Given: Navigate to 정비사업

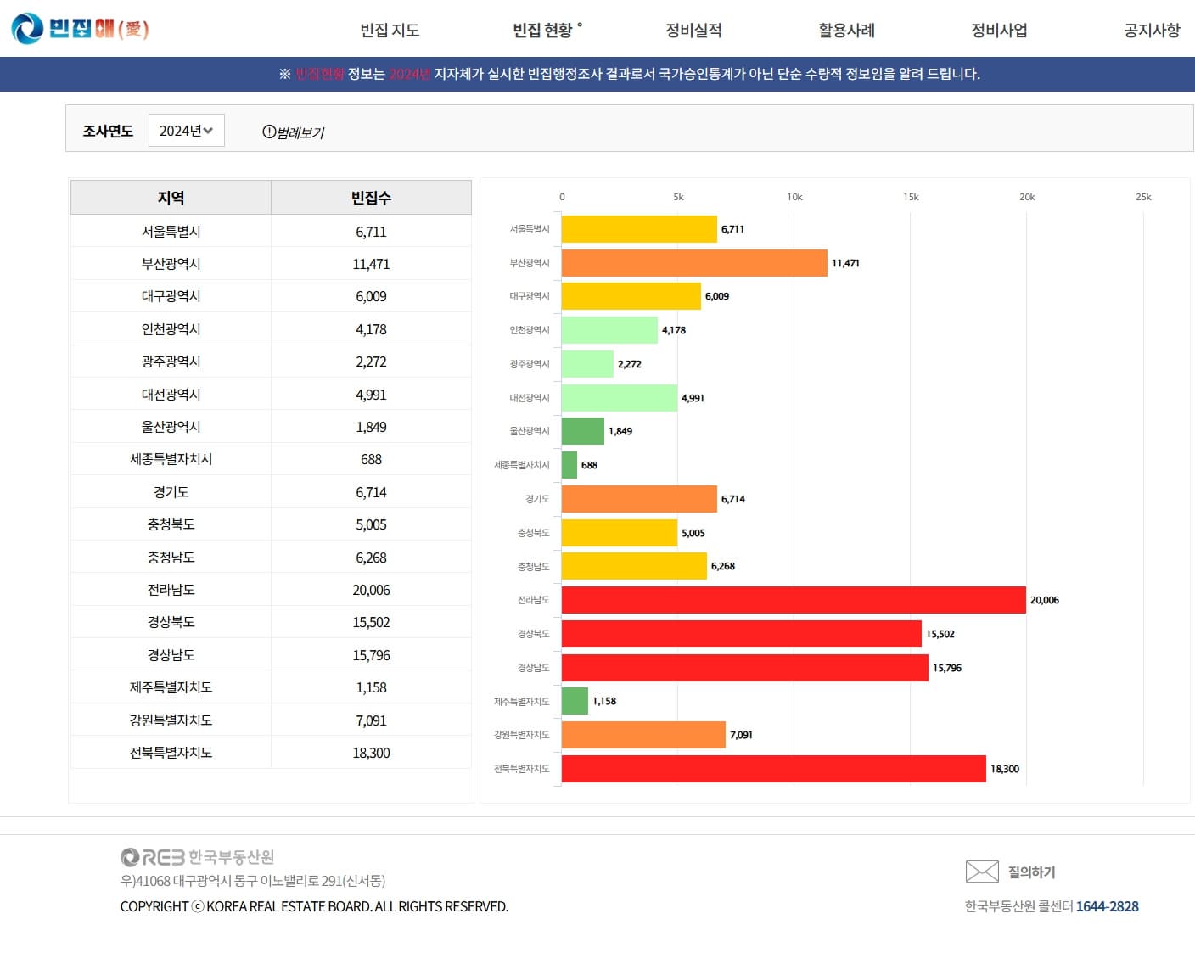Looking at the screenshot, I should click(998, 29).
